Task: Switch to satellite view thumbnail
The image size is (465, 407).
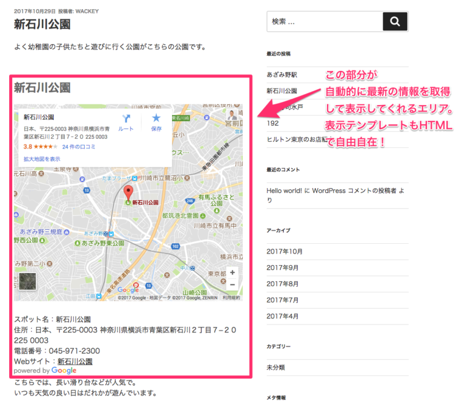Action: click(28, 283)
